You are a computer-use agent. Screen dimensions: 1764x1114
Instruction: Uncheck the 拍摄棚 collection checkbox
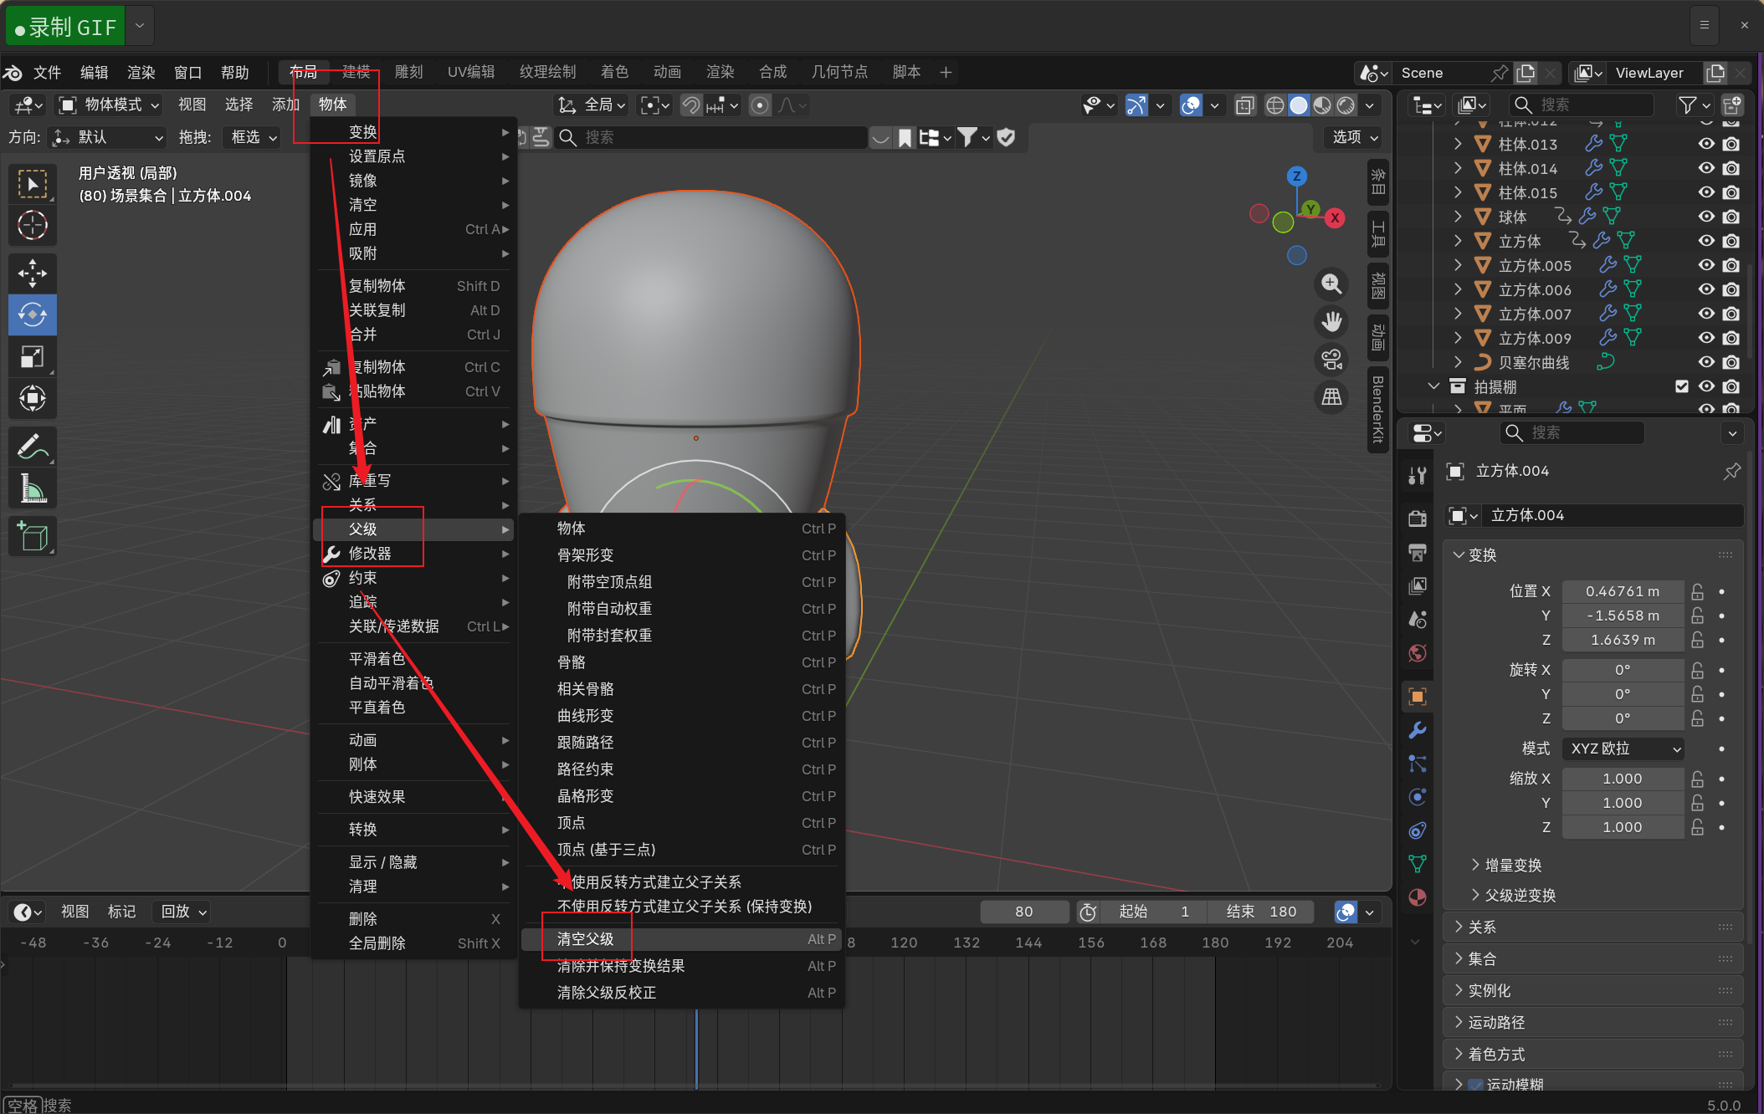click(x=1682, y=386)
